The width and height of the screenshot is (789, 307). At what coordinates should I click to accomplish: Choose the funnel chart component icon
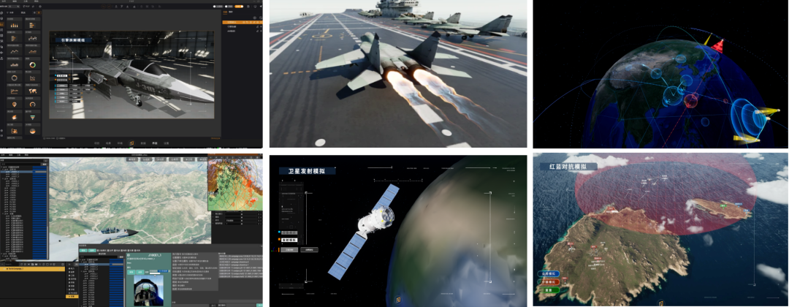[x=32, y=117]
